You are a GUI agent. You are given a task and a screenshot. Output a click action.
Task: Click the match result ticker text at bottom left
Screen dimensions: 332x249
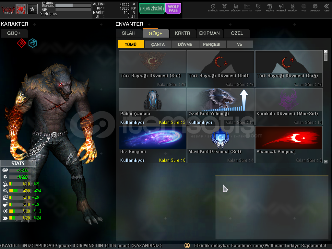pyautogui.click(x=81, y=246)
